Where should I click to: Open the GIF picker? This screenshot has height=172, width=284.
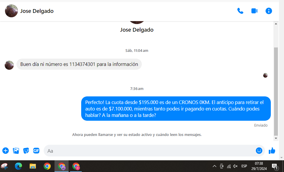tap(36, 151)
